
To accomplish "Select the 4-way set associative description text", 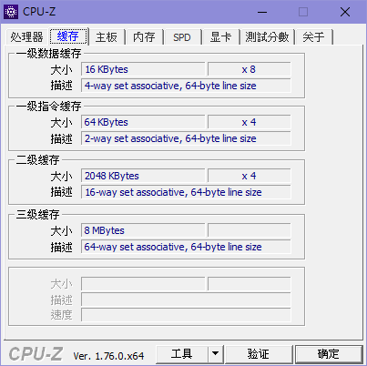I will (170, 86).
